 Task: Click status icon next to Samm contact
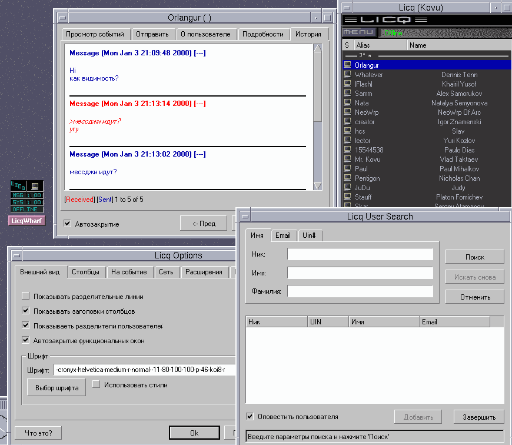click(347, 93)
